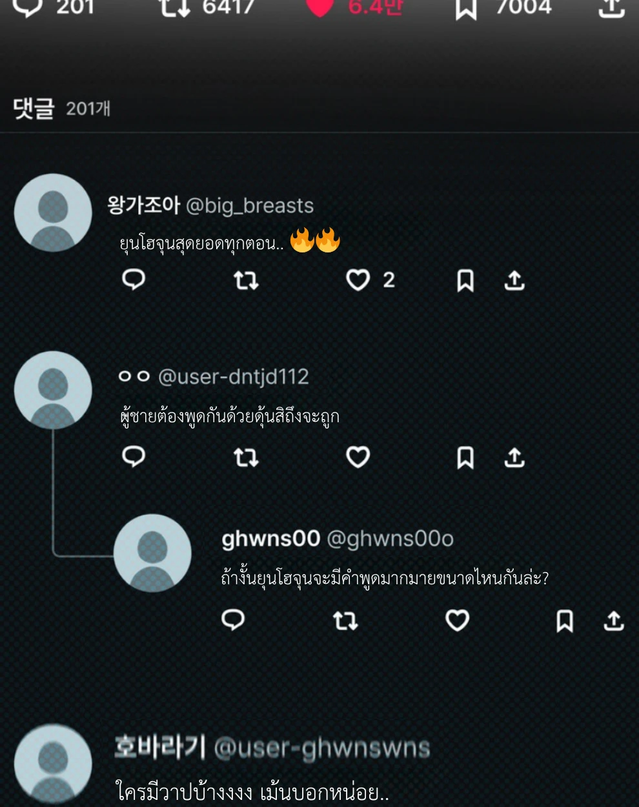The image size is (639, 807).
Task: Open the ghwns00 username link
Action: pyautogui.click(x=270, y=538)
